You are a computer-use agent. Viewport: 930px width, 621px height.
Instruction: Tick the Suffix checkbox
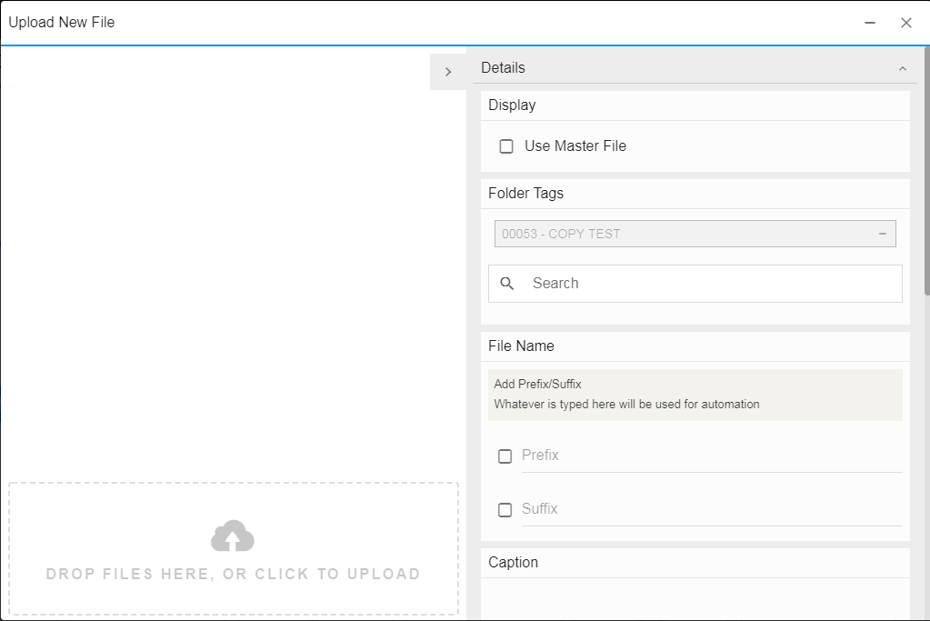505,510
